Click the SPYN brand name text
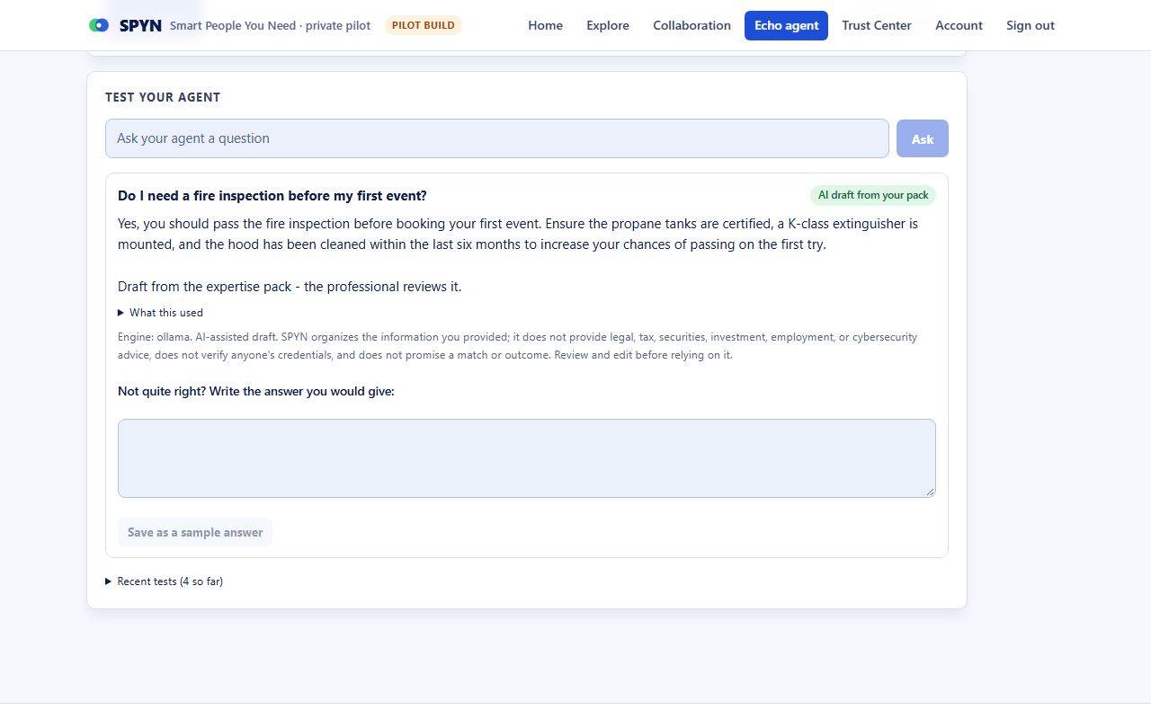Viewport: 1151px width, 719px height. (140, 25)
